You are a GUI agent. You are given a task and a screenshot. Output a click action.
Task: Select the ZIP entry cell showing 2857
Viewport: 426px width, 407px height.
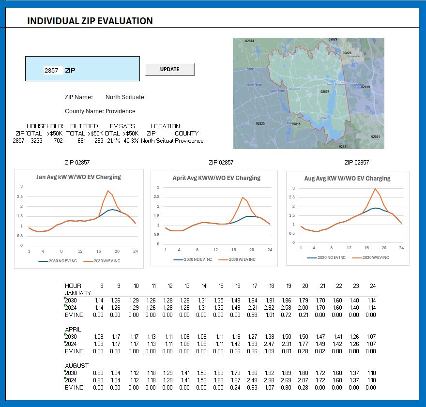(x=53, y=70)
